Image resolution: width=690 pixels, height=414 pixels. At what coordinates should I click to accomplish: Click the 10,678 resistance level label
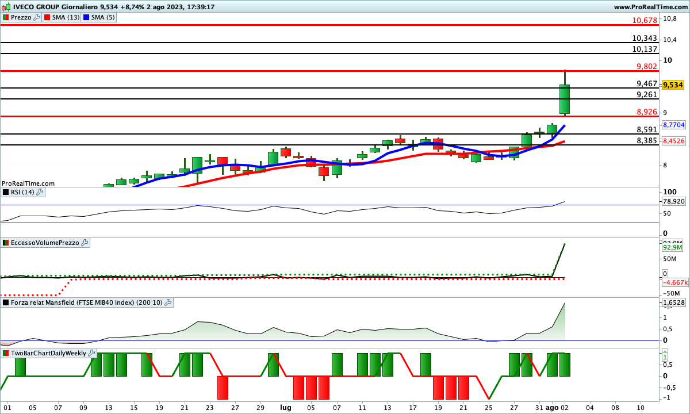coord(644,20)
